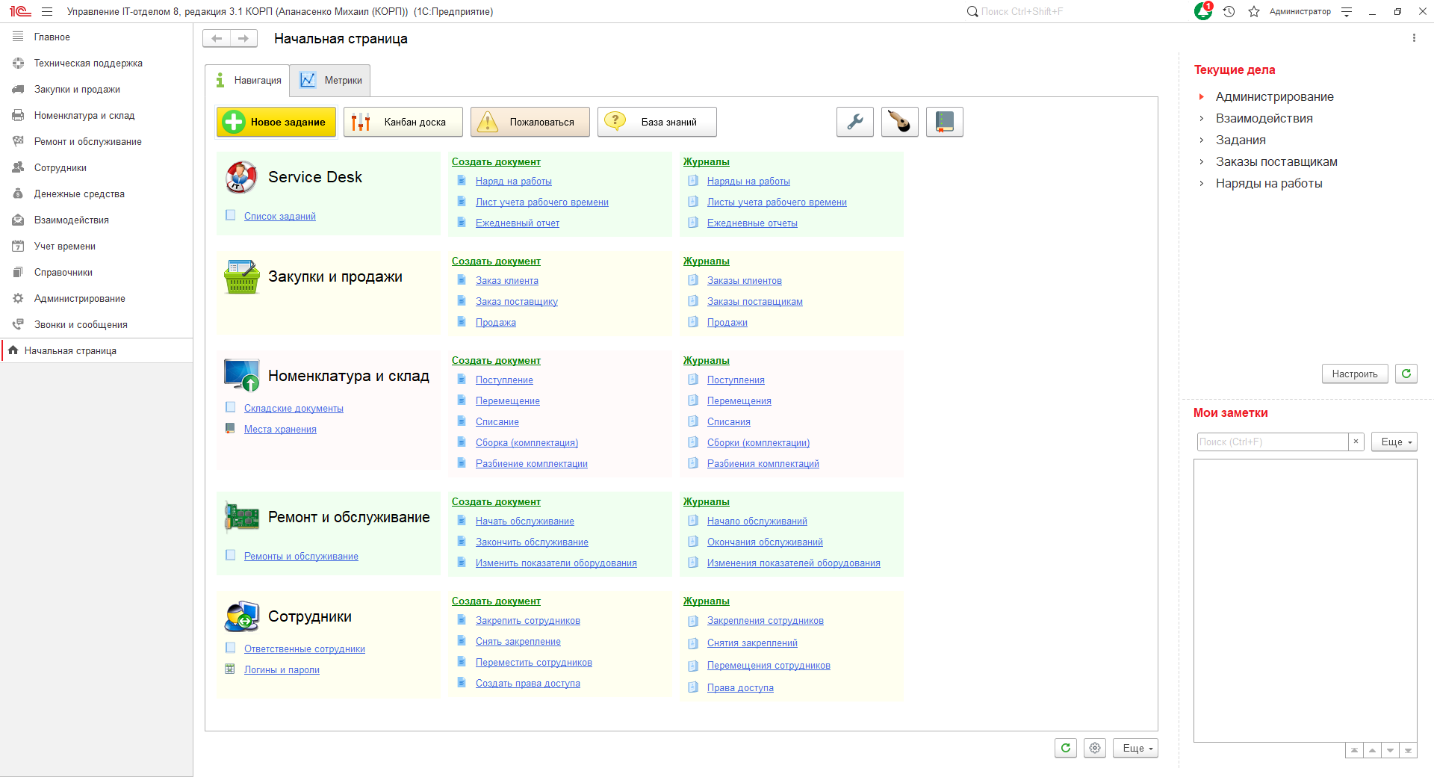1434x777 pixels.
Task: Click the barcode scanner icon button
Action: [900, 122]
